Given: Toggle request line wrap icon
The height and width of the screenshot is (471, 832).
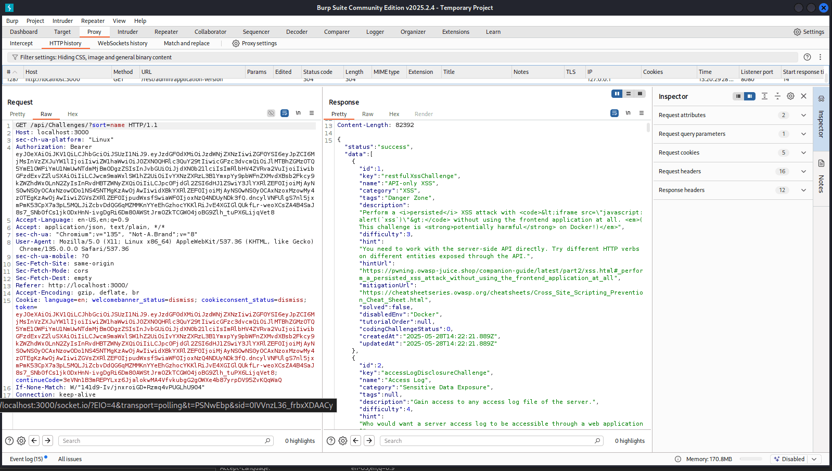Looking at the screenshot, I should pyautogui.click(x=285, y=113).
